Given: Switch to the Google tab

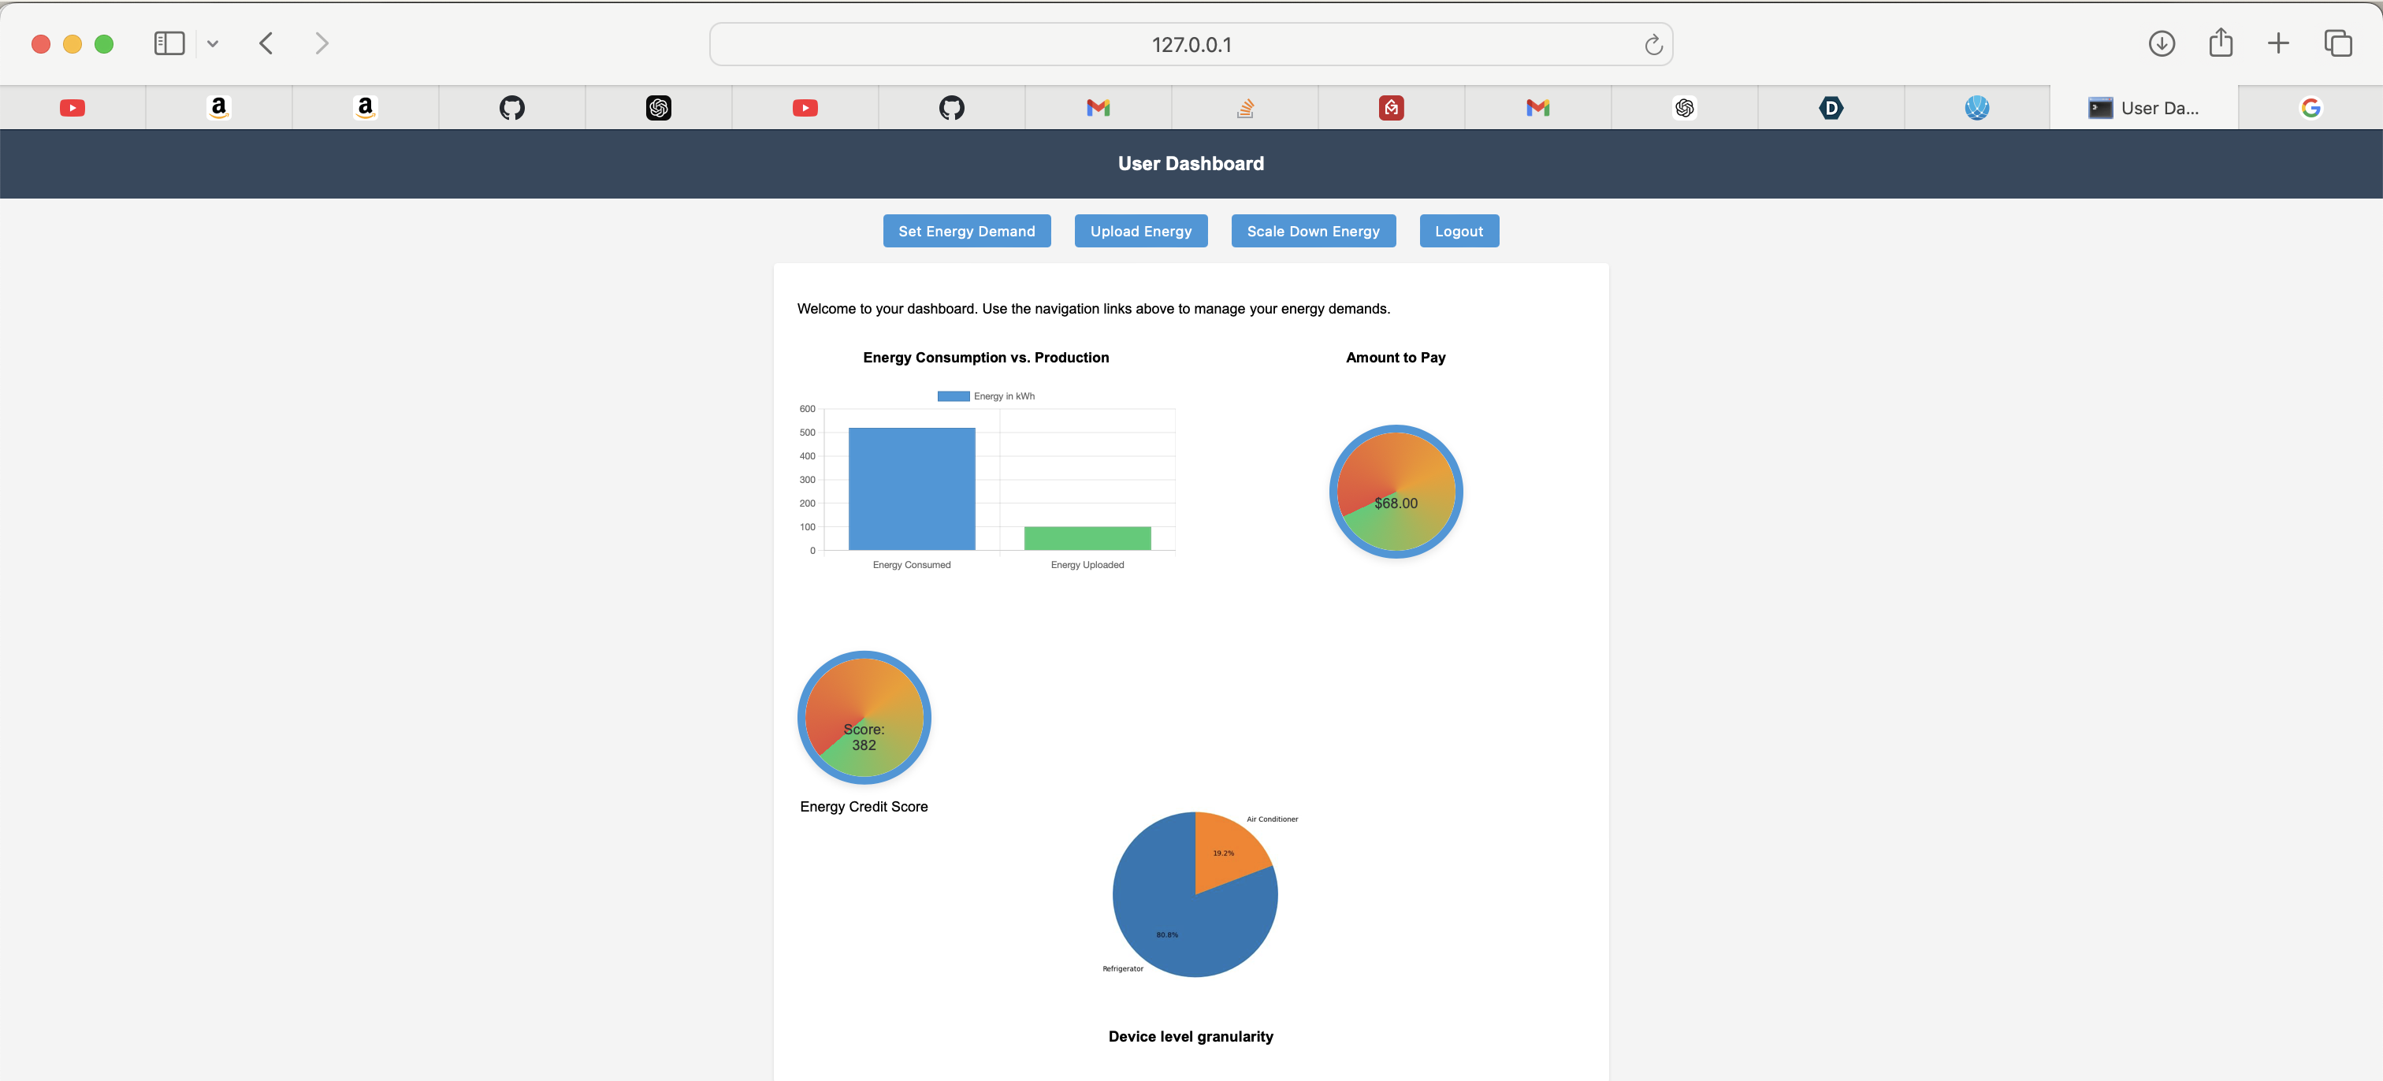Looking at the screenshot, I should [2310, 108].
